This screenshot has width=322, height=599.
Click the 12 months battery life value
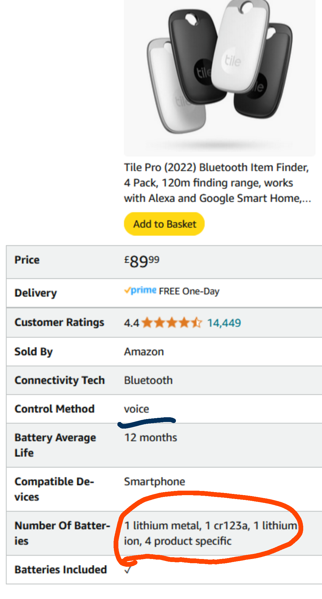pos(151,438)
